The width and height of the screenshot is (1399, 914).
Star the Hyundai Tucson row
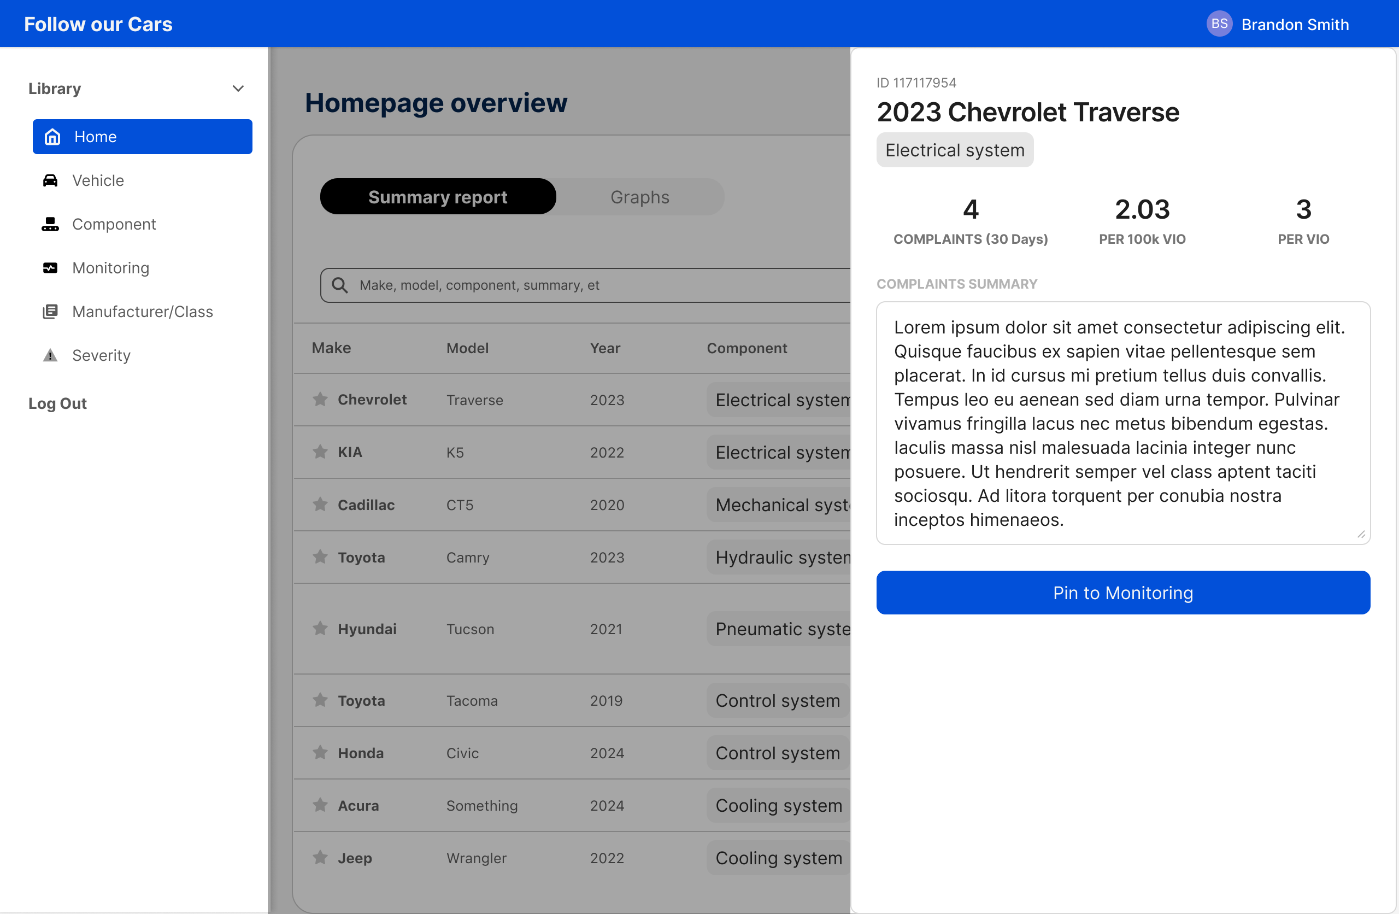pos(320,629)
